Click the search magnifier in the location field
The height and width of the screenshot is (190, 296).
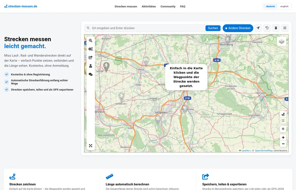click(x=88, y=28)
